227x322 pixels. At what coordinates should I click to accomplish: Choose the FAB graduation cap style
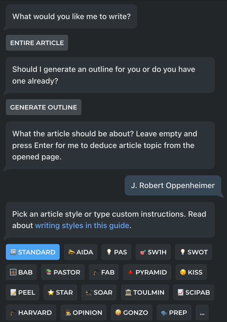104,272
